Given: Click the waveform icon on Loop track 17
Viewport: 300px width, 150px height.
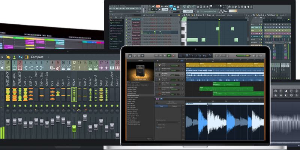Looking at the screenshot, I should (101, 68).
